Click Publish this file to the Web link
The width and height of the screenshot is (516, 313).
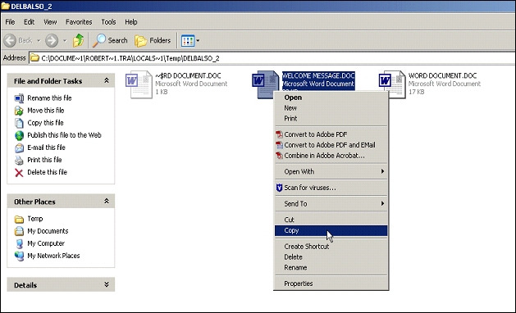64,135
